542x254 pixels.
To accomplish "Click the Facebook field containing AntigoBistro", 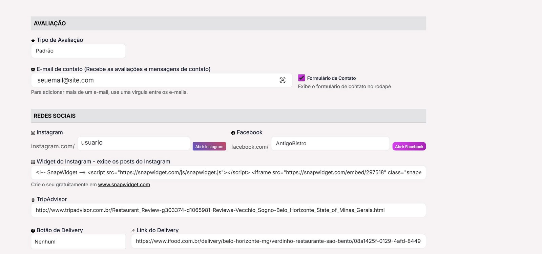I will pyautogui.click(x=330, y=143).
